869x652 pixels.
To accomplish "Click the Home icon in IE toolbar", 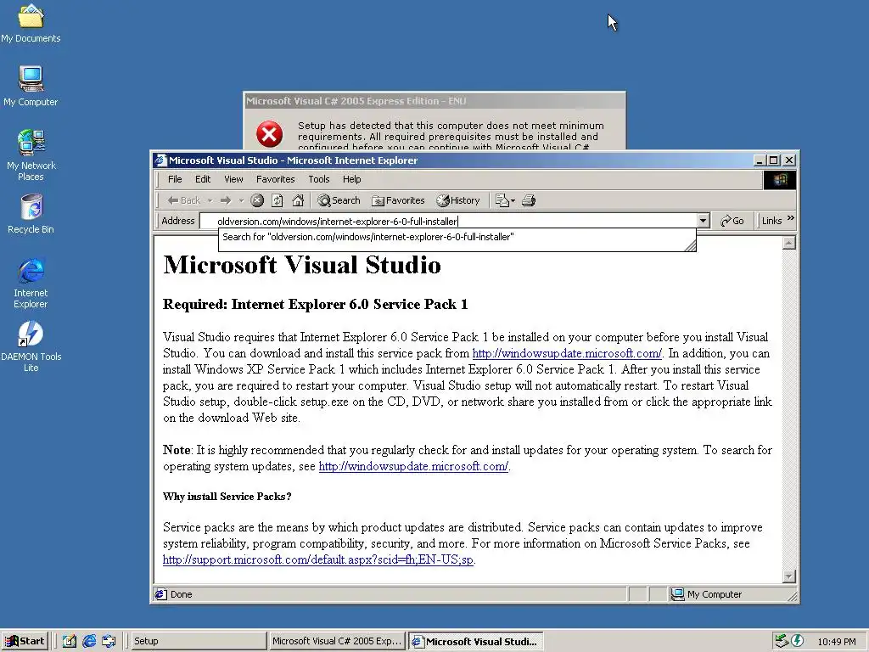I will pos(298,200).
